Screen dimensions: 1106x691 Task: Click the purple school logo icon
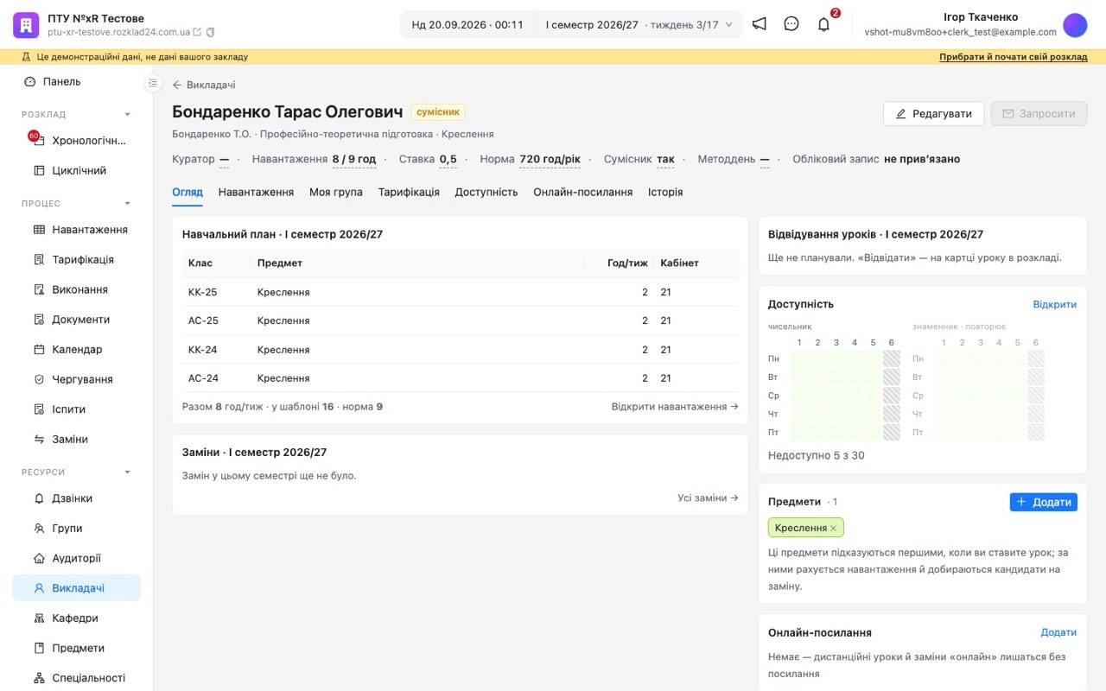point(26,25)
